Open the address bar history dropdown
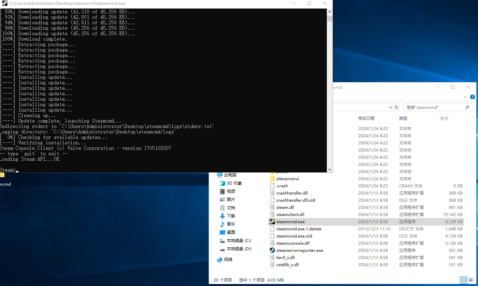The width and height of the screenshot is (478, 286). pyautogui.click(x=391, y=107)
